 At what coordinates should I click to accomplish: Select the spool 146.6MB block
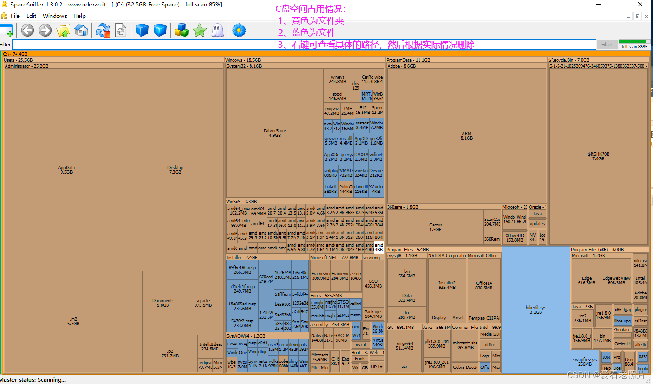pos(337,96)
